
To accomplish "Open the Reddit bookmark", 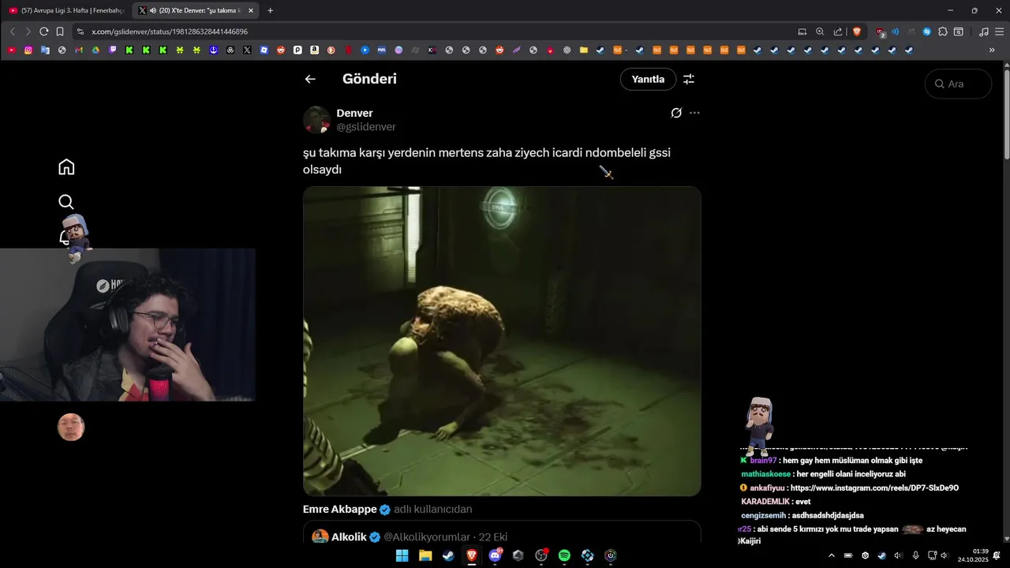I will [281, 50].
